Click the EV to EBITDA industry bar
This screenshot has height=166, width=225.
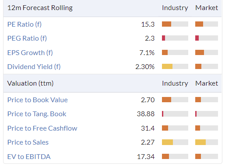pos(175,156)
